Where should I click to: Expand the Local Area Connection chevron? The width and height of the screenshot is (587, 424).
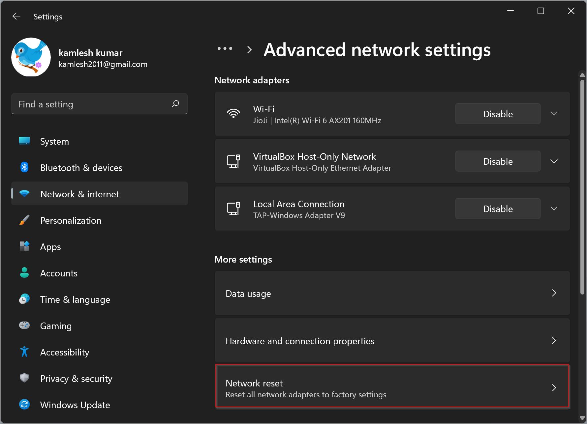pyautogui.click(x=554, y=208)
